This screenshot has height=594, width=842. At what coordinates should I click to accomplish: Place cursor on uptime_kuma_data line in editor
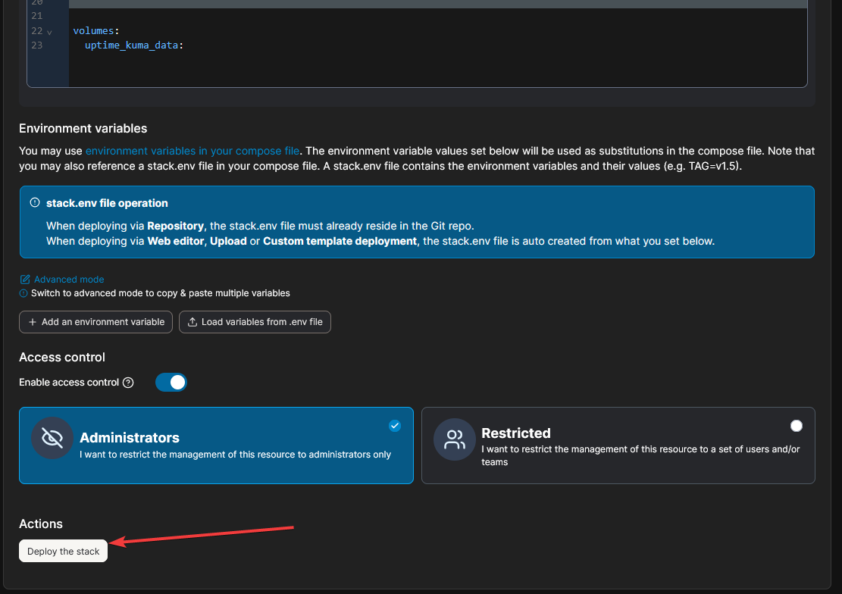click(135, 45)
